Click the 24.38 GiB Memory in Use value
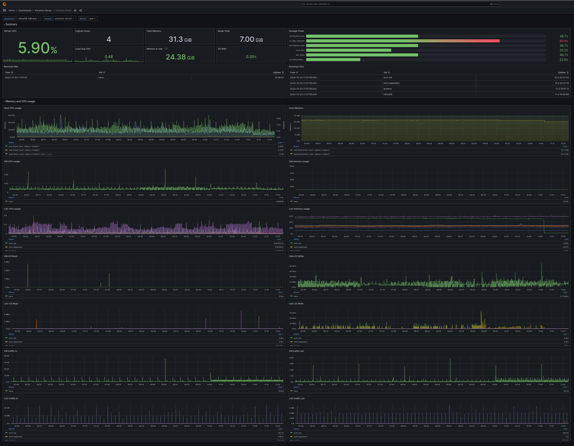Screen dimensions: 574x446 click(x=180, y=57)
